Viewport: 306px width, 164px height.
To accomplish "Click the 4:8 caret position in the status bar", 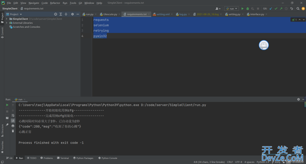I will click(x=209, y=162).
